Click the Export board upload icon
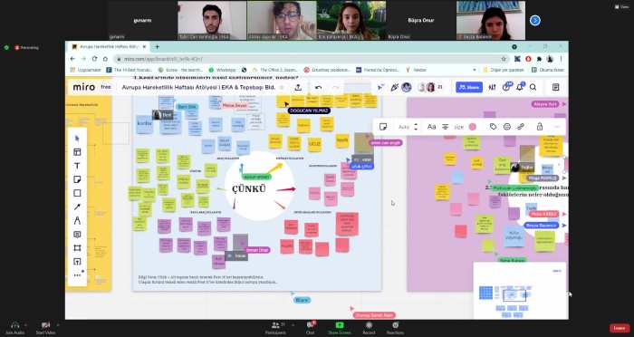Screen dimensions: 634x337 [298, 87]
